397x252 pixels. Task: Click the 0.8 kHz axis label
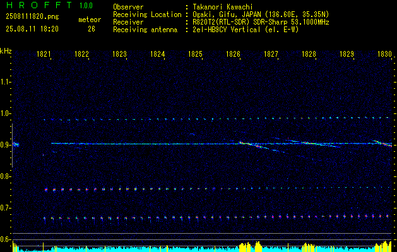(5, 176)
